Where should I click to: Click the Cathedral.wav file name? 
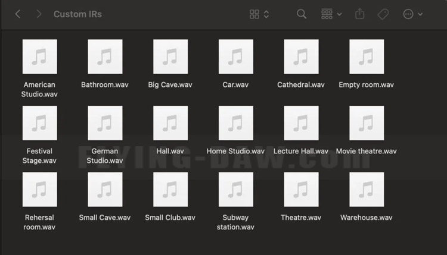coord(301,85)
